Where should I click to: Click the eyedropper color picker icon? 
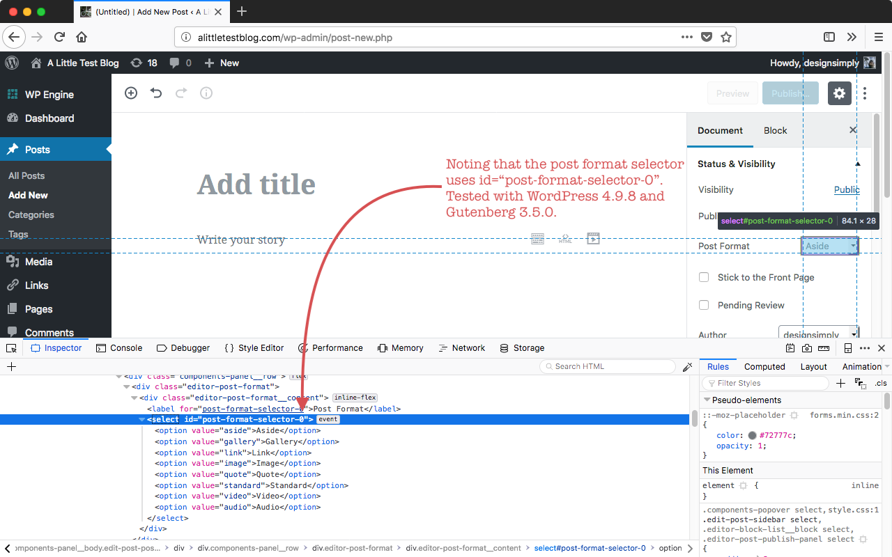[688, 367]
